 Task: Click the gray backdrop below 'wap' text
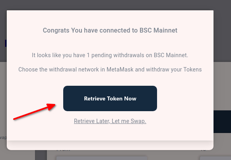pyautogui.click(x=3, y=150)
